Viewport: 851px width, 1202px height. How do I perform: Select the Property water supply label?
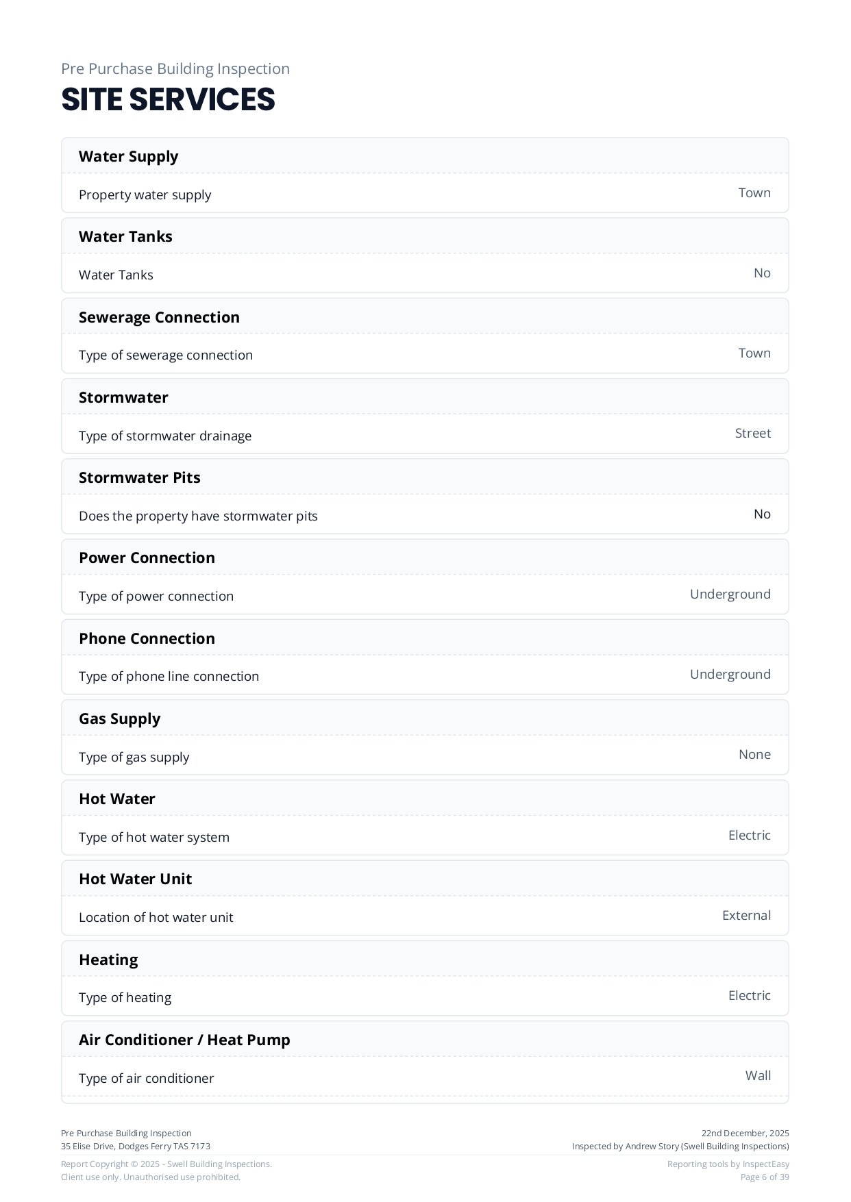pyautogui.click(x=145, y=195)
